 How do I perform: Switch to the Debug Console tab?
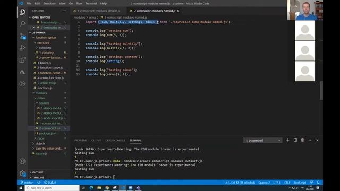[115, 140]
